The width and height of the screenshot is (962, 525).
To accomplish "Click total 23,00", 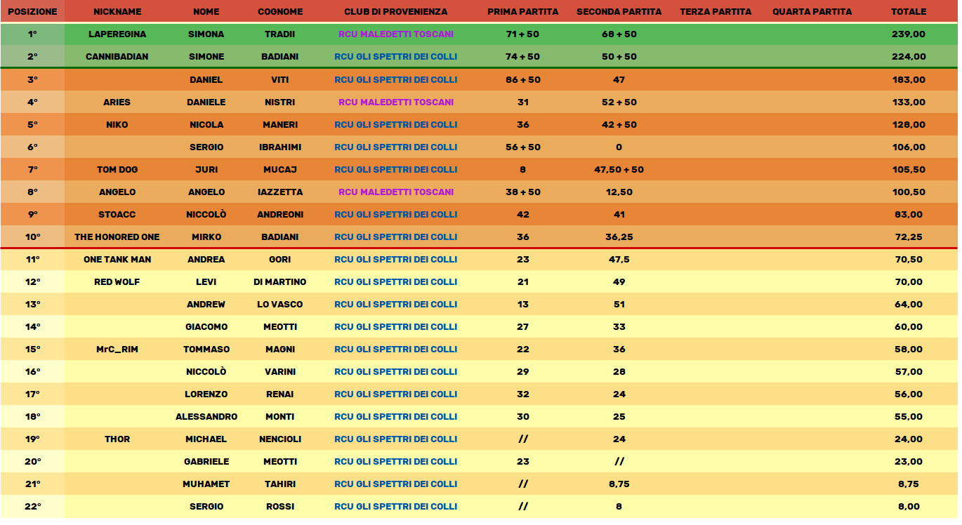I will click(909, 462).
